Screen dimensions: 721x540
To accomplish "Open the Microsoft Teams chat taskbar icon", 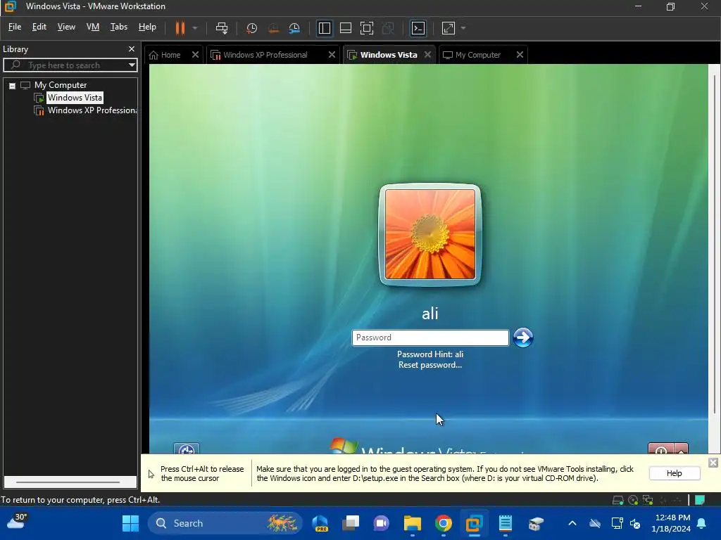I will (381, 523).
